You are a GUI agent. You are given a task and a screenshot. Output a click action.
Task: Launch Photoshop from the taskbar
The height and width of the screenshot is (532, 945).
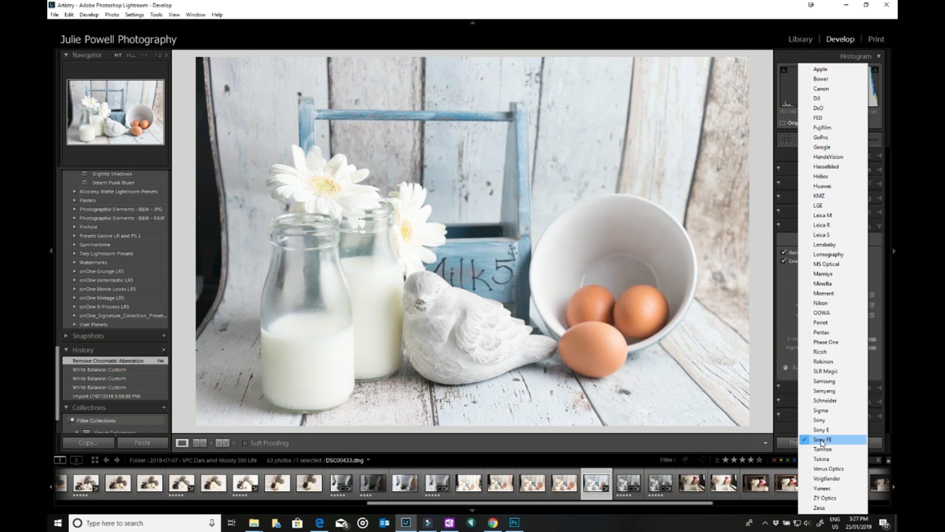click(x=514, y=523)
